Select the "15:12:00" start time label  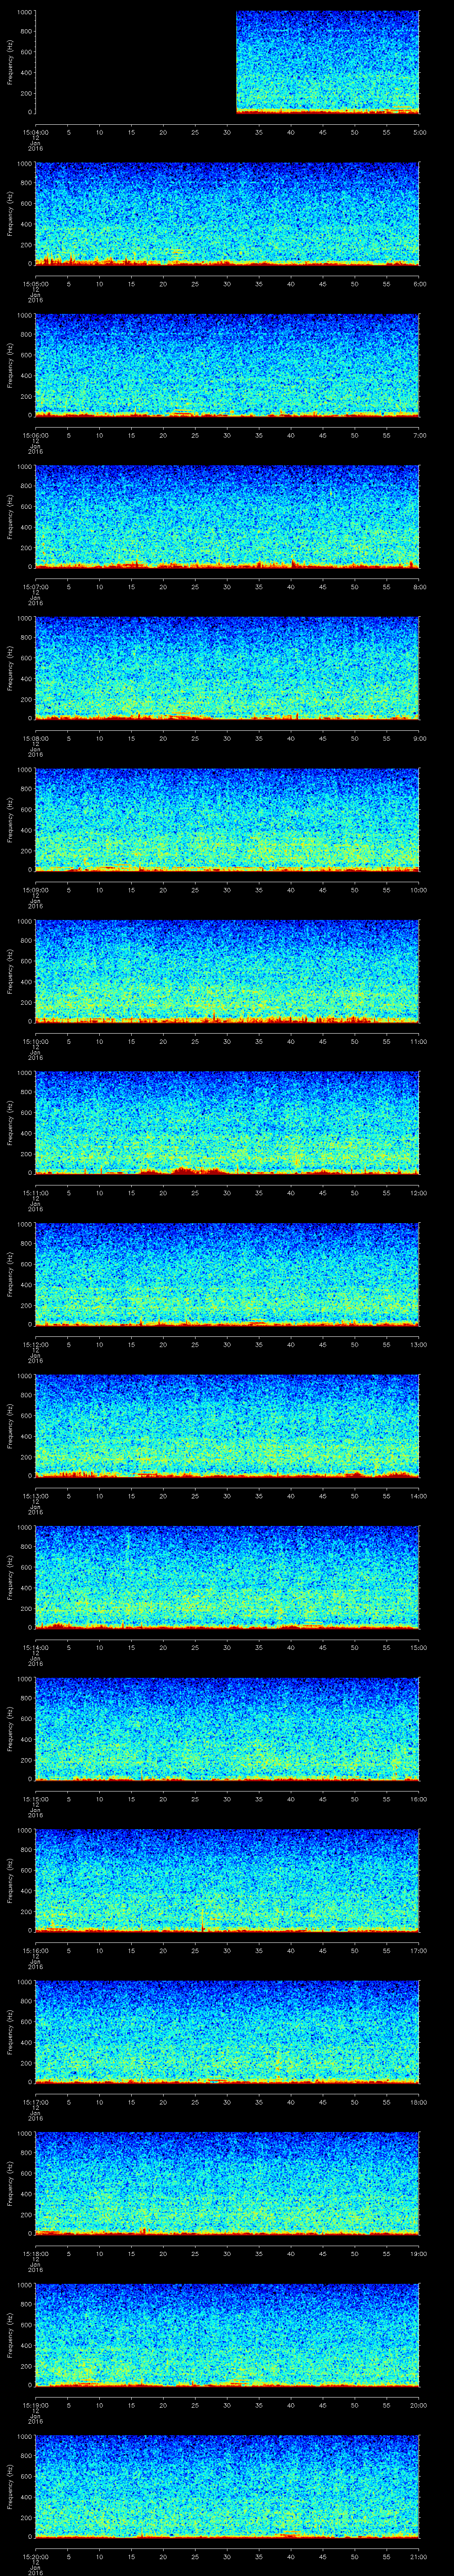click(35, 1344)
